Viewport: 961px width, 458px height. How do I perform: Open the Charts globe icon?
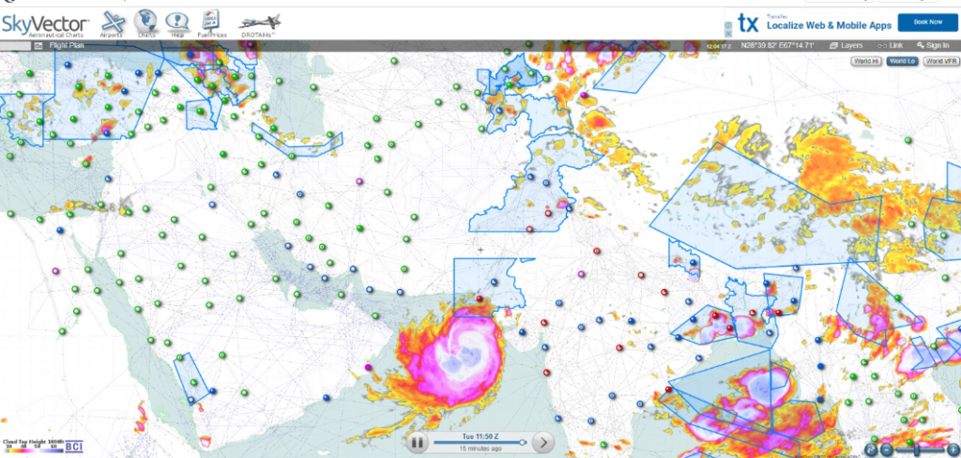[x=146, y=23]
